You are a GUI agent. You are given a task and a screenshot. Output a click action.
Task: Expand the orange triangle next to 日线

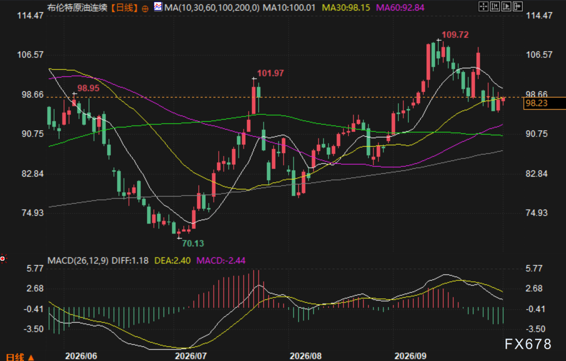pyautogui.click(x=31, y=357)
